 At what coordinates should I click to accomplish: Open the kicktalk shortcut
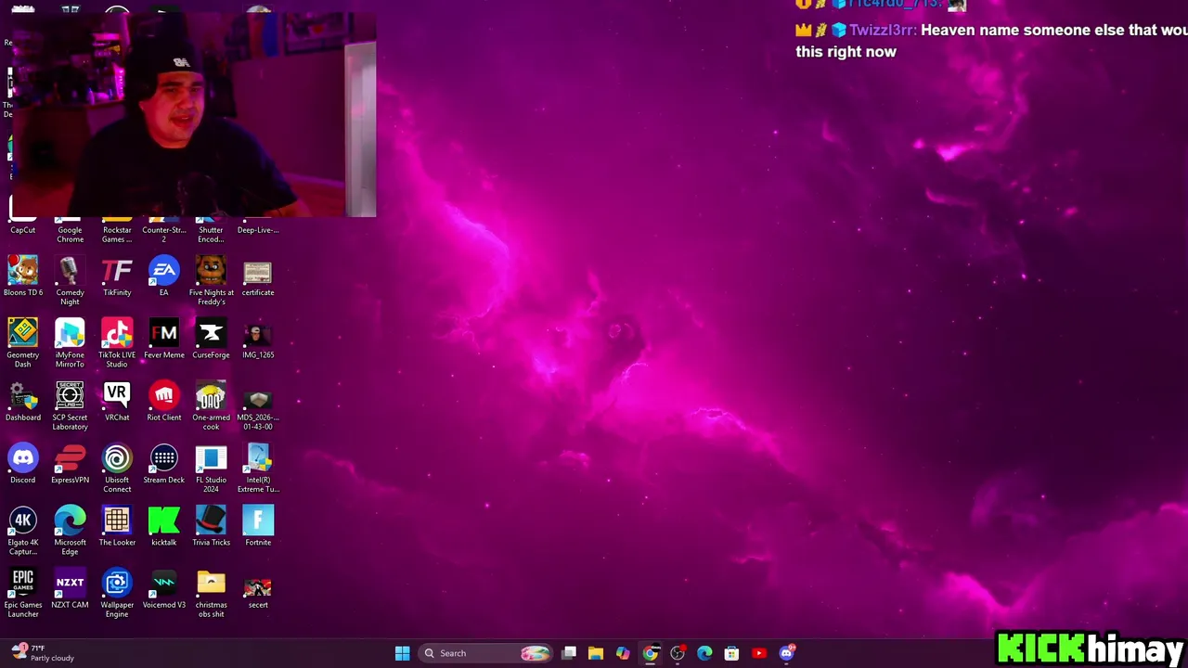[x=164, y=525]
